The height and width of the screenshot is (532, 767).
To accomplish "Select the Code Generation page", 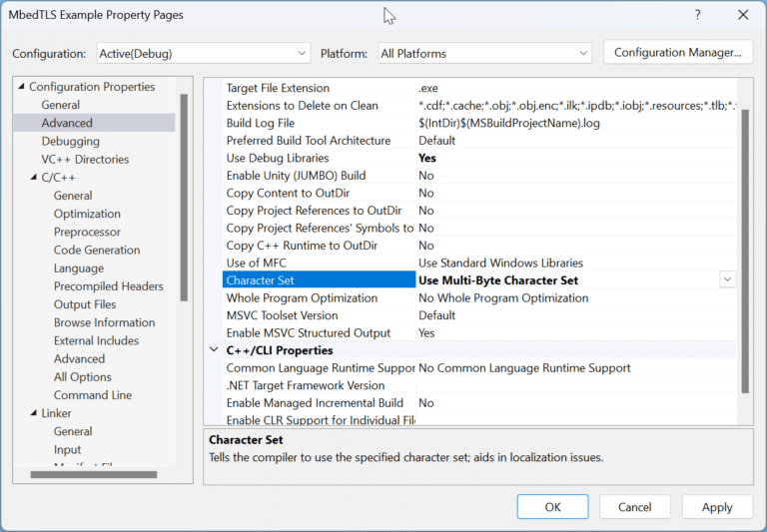I will [x=97, y=250].
